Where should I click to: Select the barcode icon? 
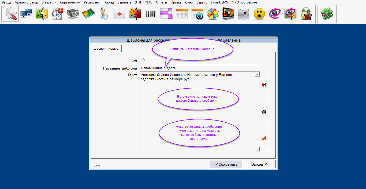click(x=151, y=14)
